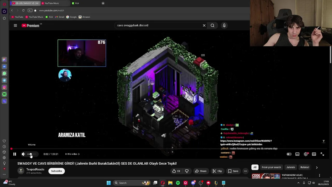Open the Amazon bookmark
The image size is (332, 187).
click(84, 17)
